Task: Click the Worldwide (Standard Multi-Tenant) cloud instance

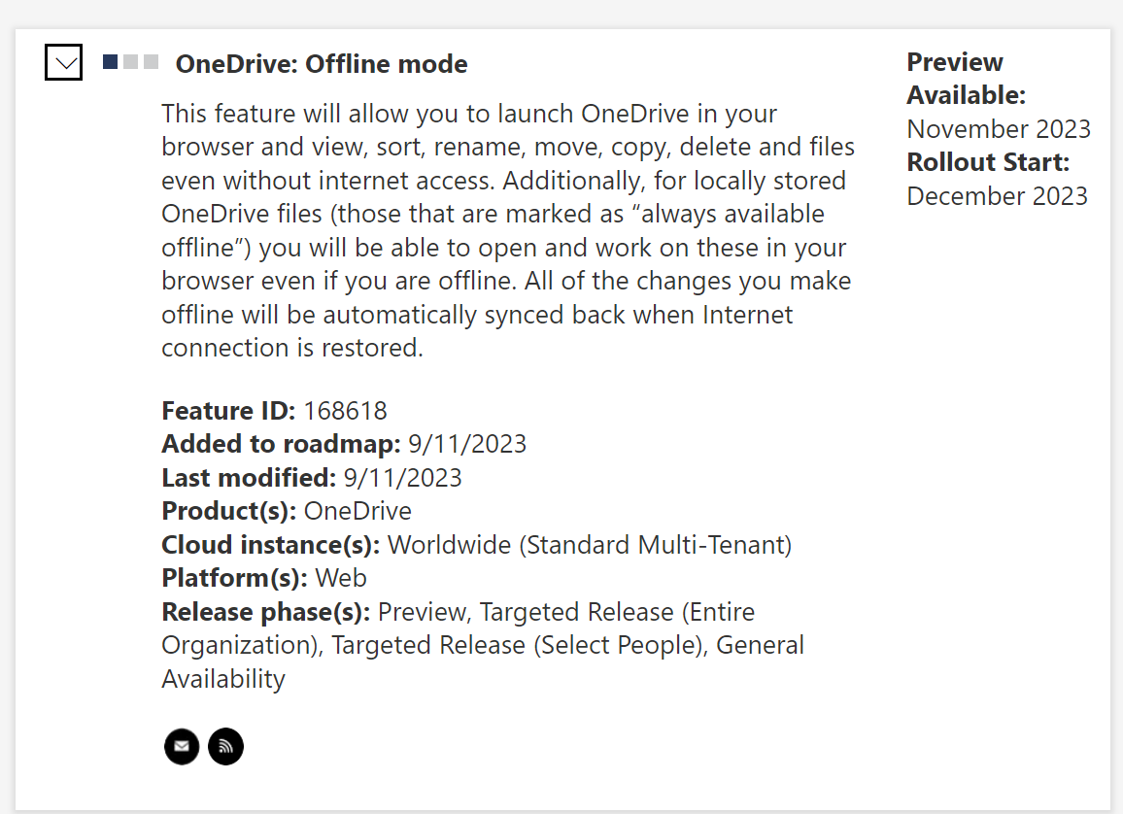Action: pyautogui.click(x=590, y=545)
